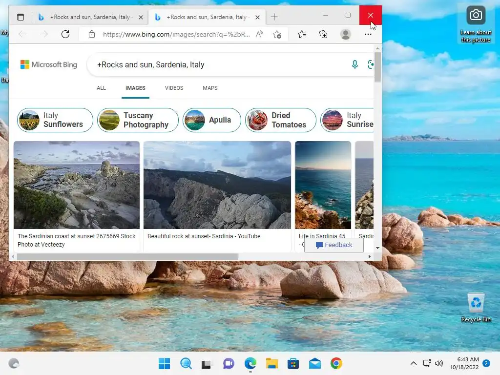Activate Read aloud icon in address bar
Viewport: 500px width, 375px height.
[260, 34]
